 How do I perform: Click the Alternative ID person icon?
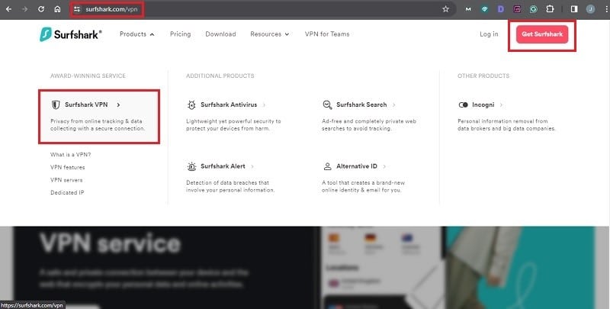tap(327, 166)
